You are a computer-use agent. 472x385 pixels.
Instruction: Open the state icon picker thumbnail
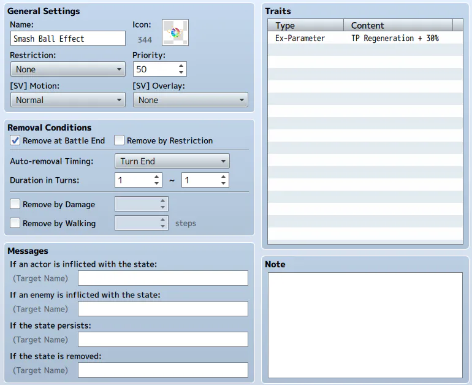point(175,32)
